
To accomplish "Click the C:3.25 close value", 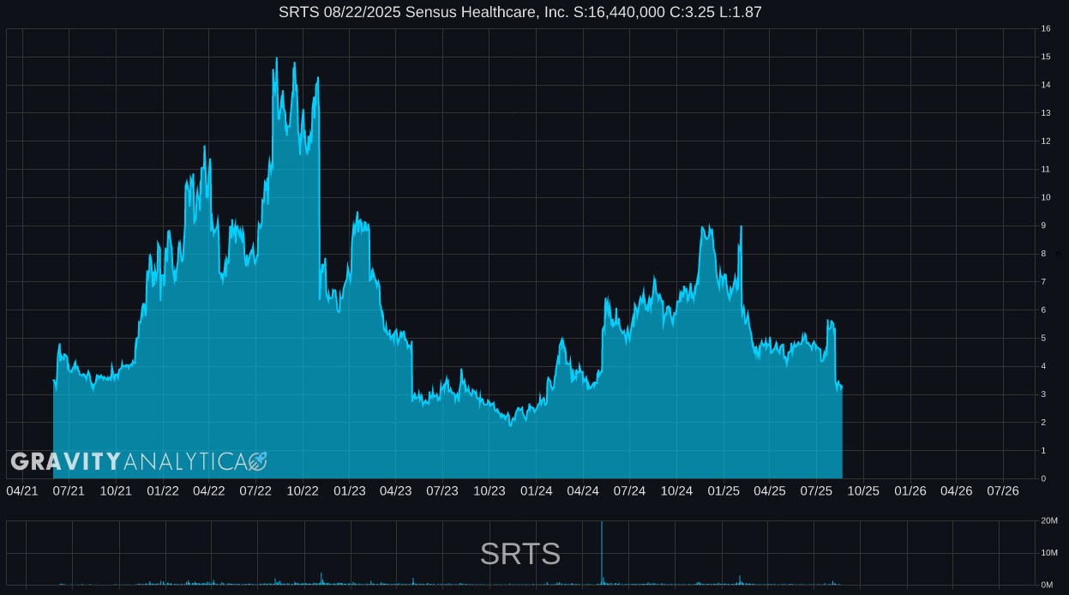I will click(694, 12).
